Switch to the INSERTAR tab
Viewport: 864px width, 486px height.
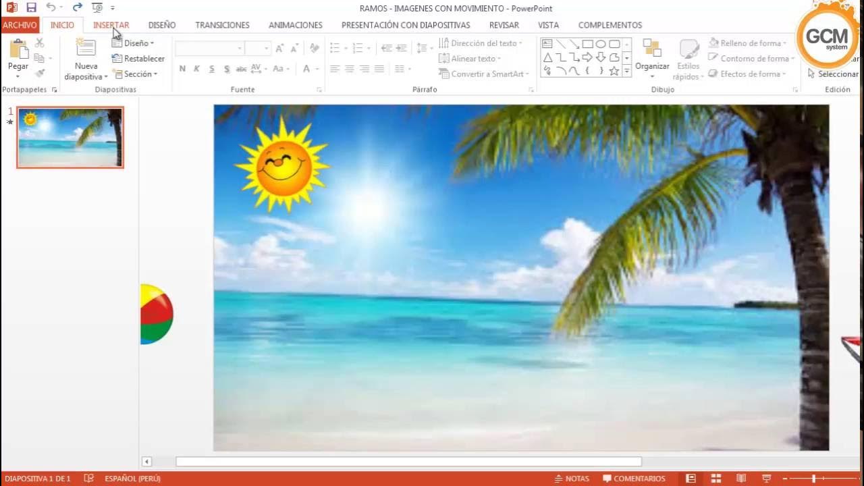click(x=111, y=25)
